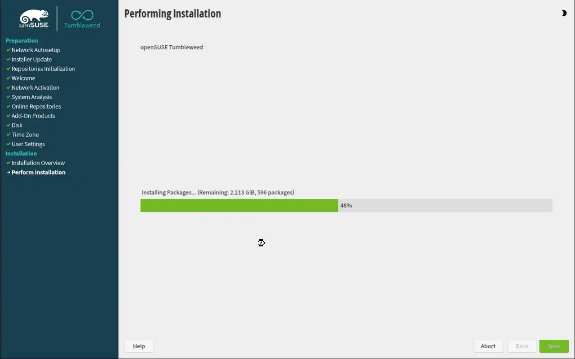Click the greyed-out Back button

pyautogui.click(x=522, y=346)
